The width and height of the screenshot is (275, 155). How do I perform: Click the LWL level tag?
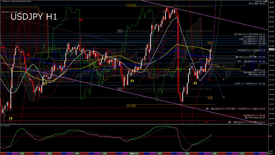click(x=129, y=105)
